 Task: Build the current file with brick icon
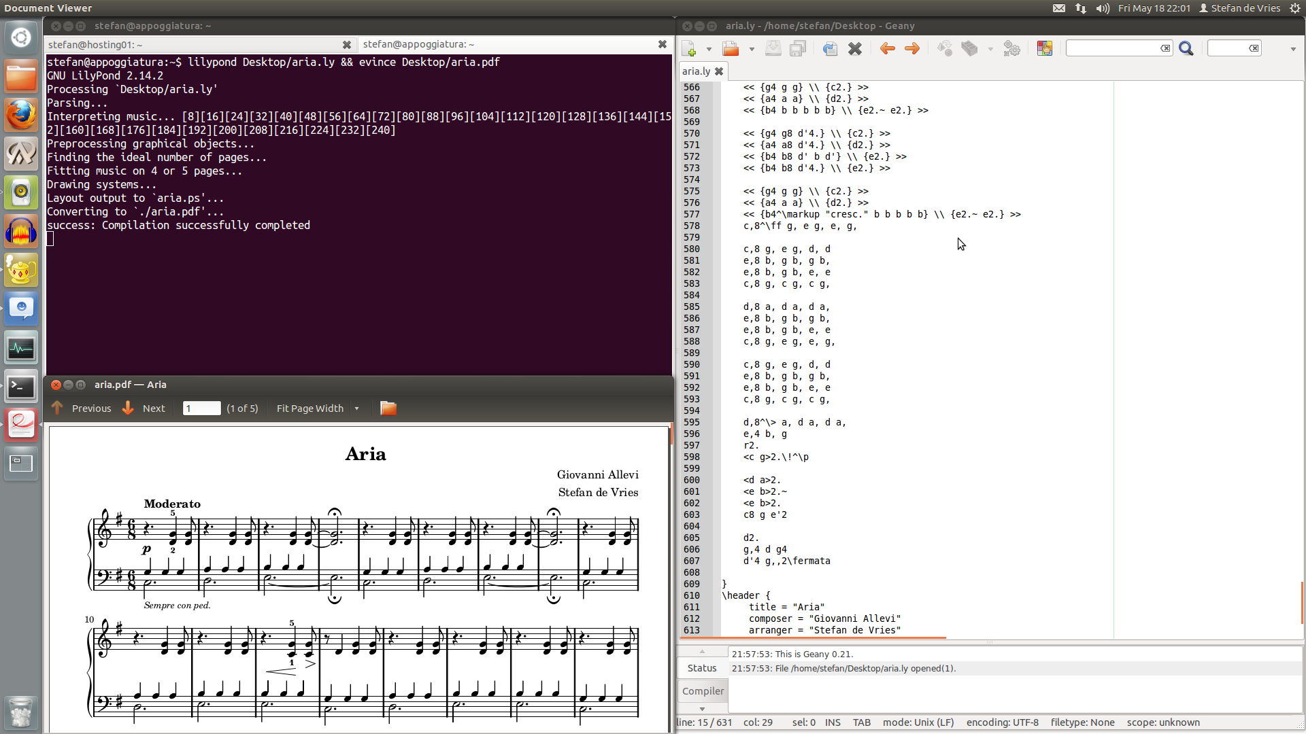pos(970,48)
